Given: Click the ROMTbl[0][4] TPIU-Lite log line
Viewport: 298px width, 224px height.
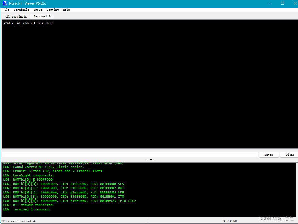Looking at the screenshot, I should [x=70, y=201].
